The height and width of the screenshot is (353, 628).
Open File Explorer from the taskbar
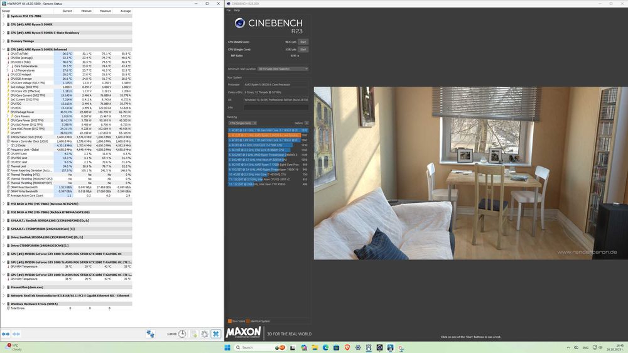[x=315, y=347]
